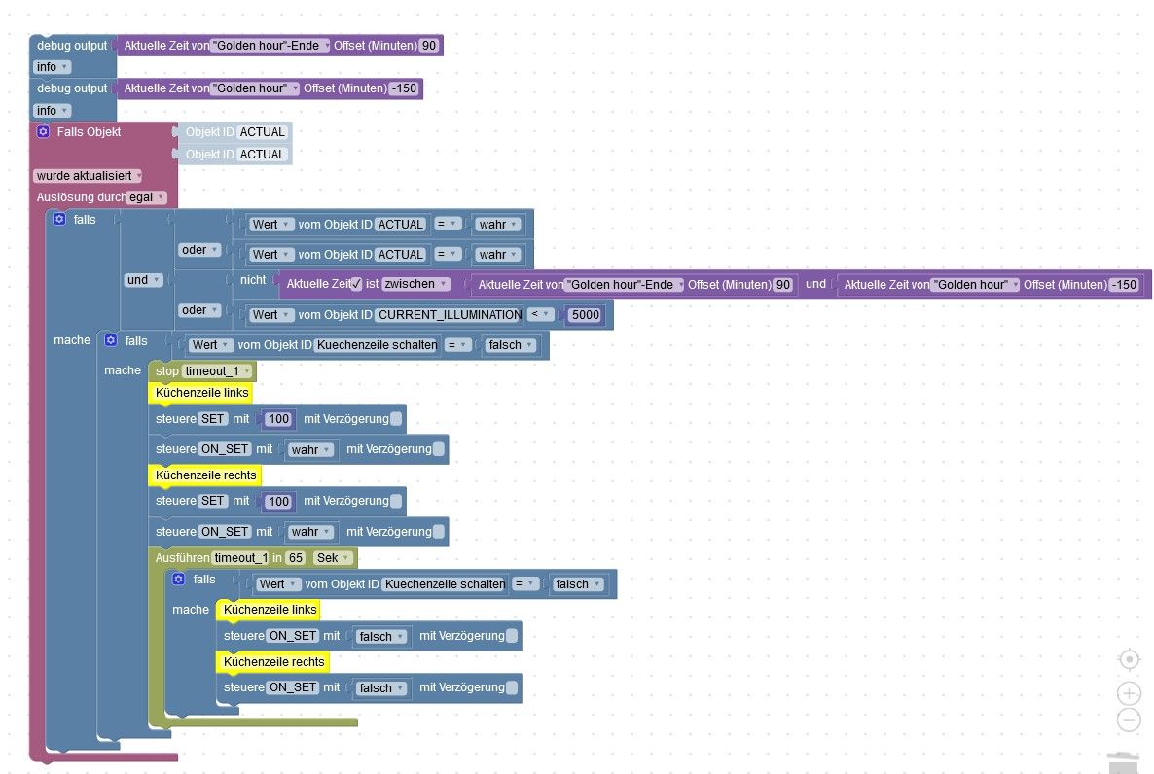Open the zwischen time comparison dropdown
This screenshot has height=774, width=1154.
point(415,284)
